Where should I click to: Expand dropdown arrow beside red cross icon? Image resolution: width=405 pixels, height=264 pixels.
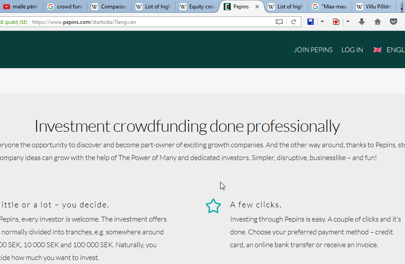(348, 22)
